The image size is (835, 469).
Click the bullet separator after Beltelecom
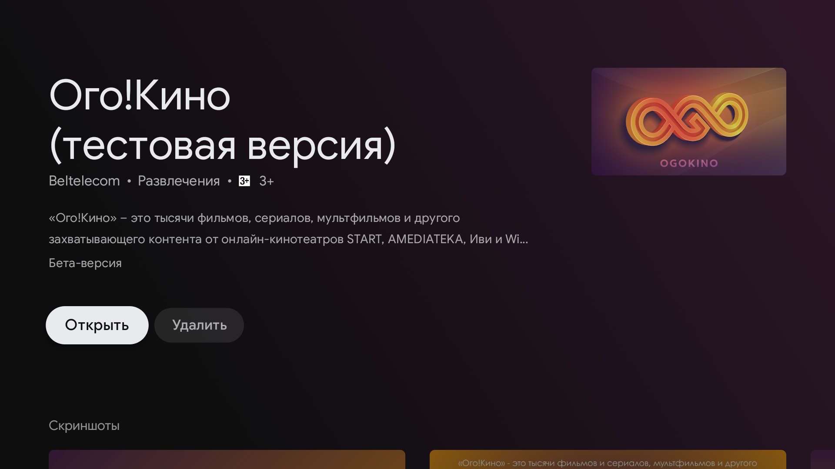click(129, 181)
